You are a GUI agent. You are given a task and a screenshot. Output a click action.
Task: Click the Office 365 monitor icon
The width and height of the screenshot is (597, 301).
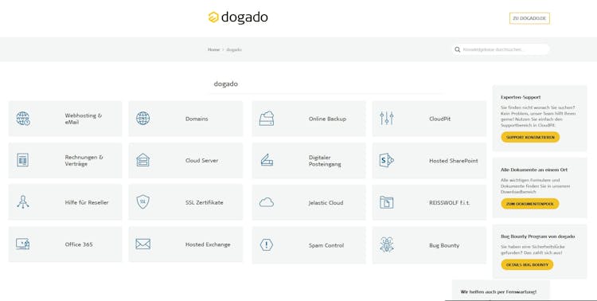tap(23, 244)
